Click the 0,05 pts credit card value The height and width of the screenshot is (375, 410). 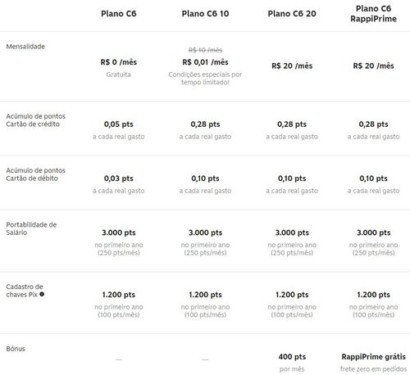click(x=119, y=124)
